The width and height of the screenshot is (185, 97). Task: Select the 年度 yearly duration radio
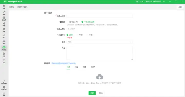pos(90,35)
